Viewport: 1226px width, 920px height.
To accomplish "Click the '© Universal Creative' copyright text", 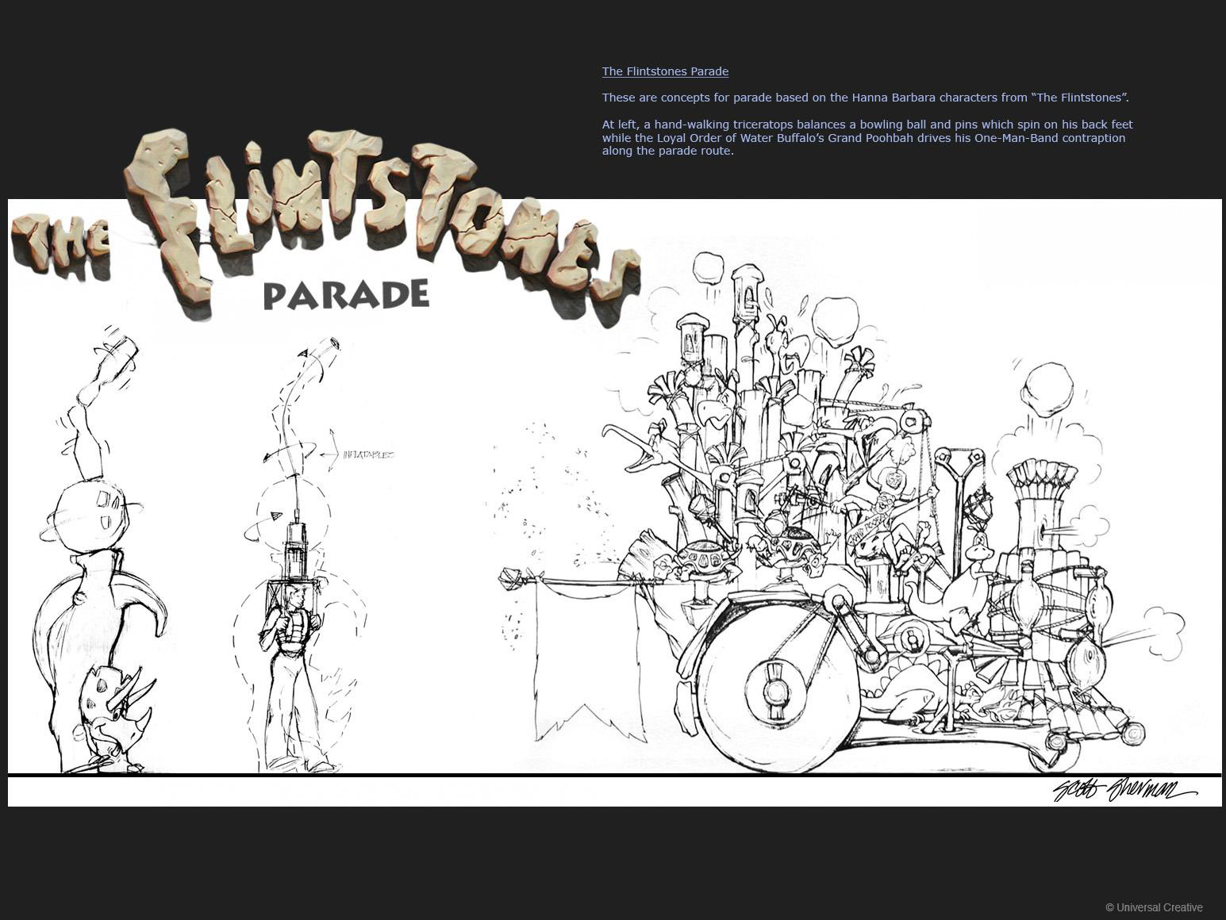I will pos(1154,907).
